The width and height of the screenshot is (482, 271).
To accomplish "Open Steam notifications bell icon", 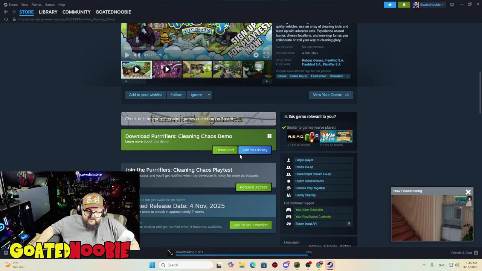I will (404, 5).
